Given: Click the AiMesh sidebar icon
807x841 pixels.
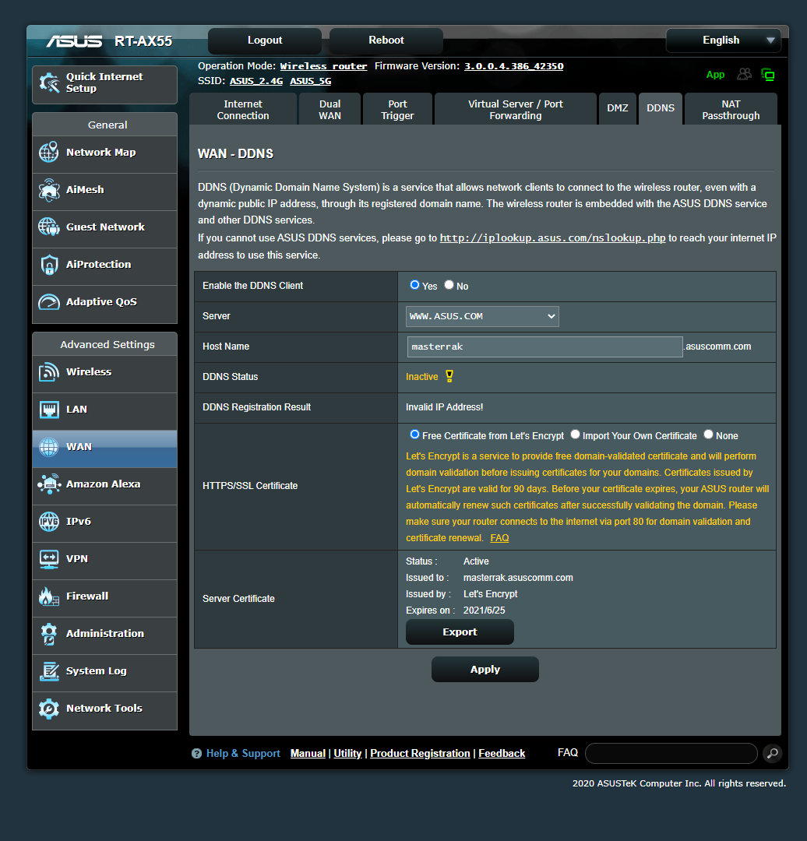Looking at the screenshot, I should pyautogui.click(x=49, y=190).
